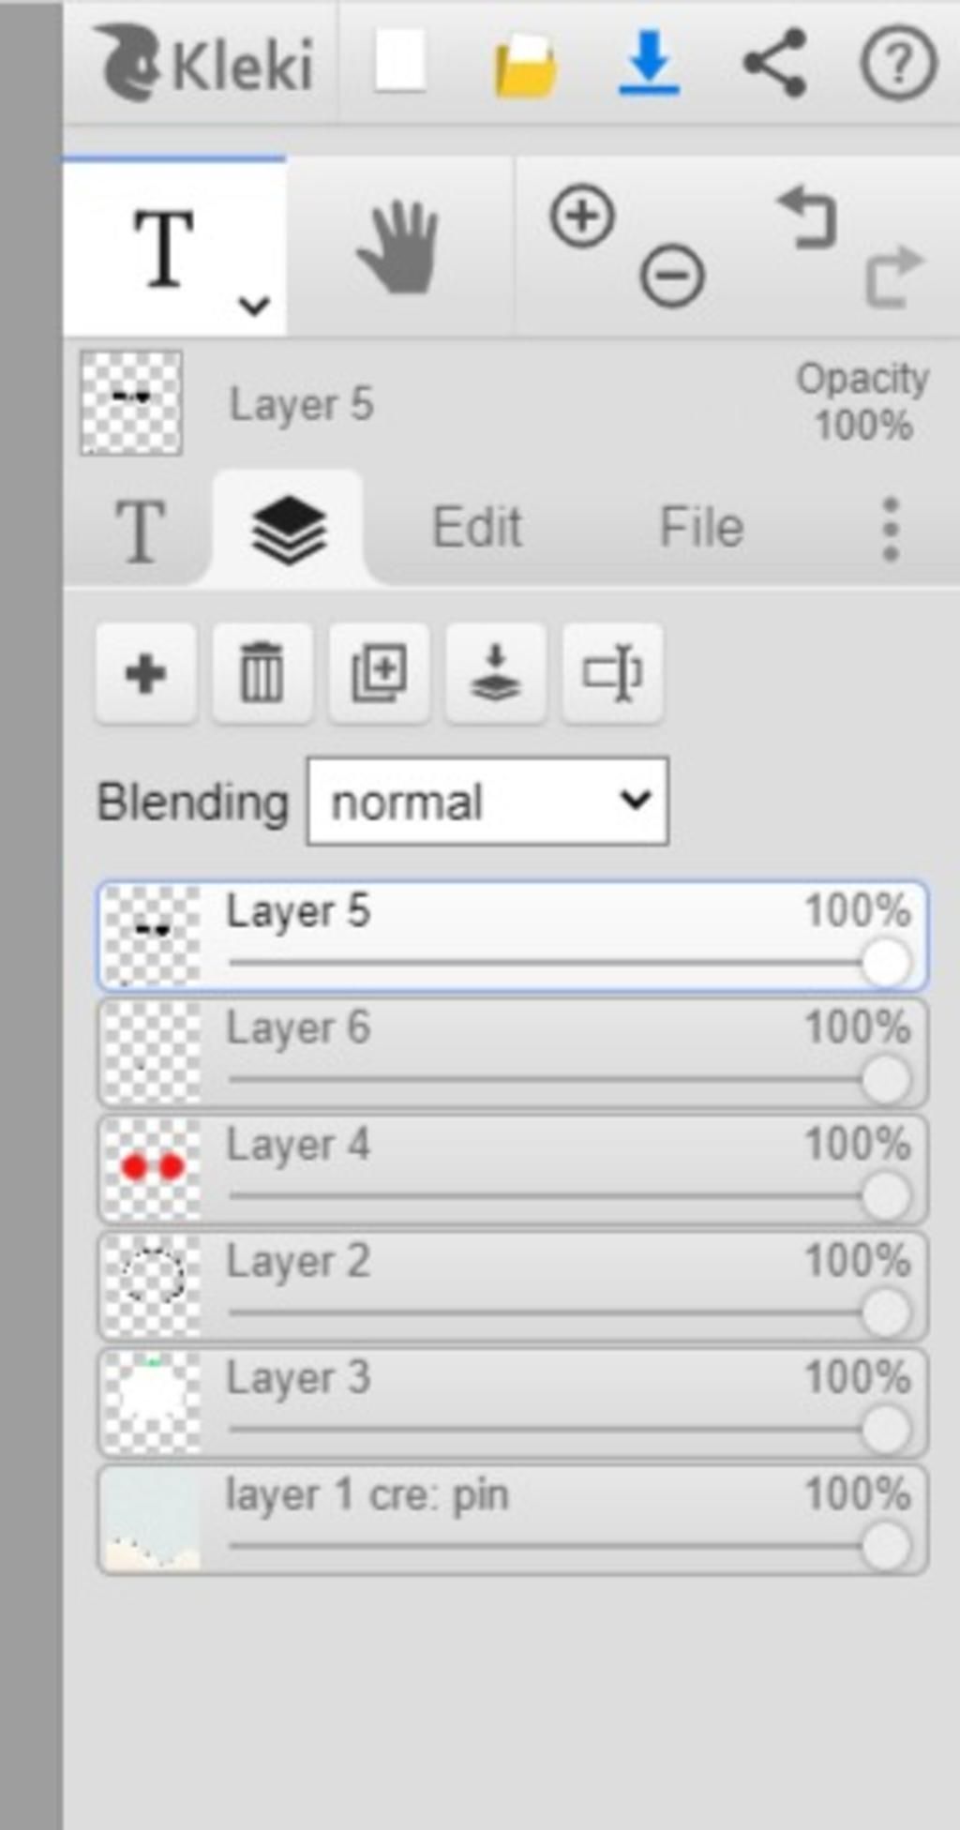The image size is (960, 1830).
Task: Click the share icon
Action: [x=774, y=64]
